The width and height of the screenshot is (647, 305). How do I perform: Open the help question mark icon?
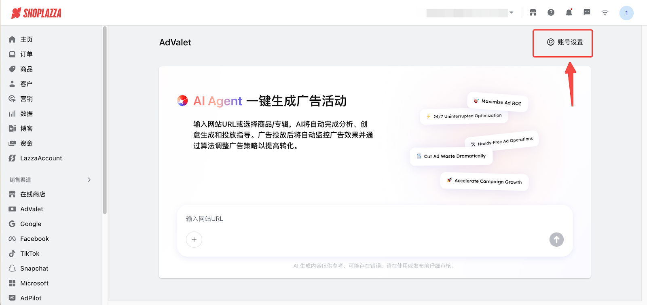pyautogui.click(x=551, y=13)
